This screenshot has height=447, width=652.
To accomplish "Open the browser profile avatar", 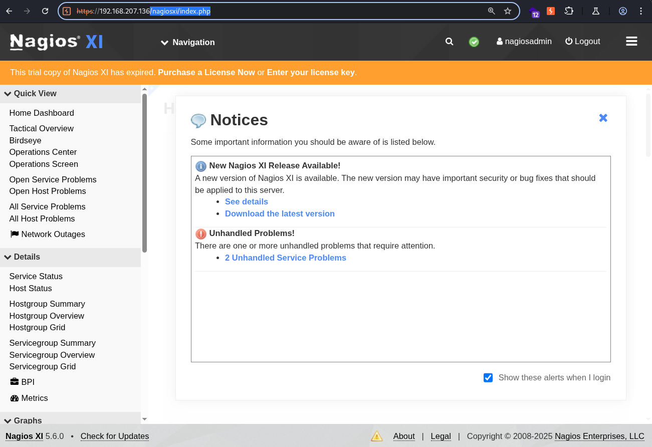I will point(623,11).
